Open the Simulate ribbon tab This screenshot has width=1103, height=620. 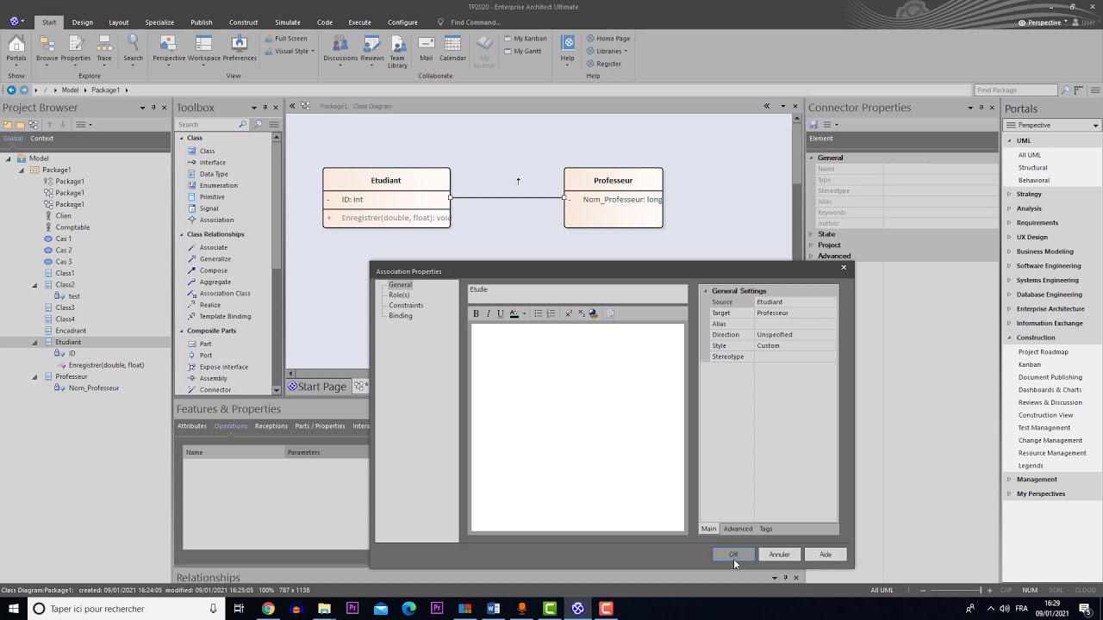(288, 22)
